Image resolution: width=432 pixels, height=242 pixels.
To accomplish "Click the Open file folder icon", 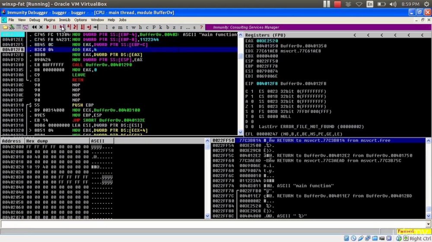I will (5, 27).
